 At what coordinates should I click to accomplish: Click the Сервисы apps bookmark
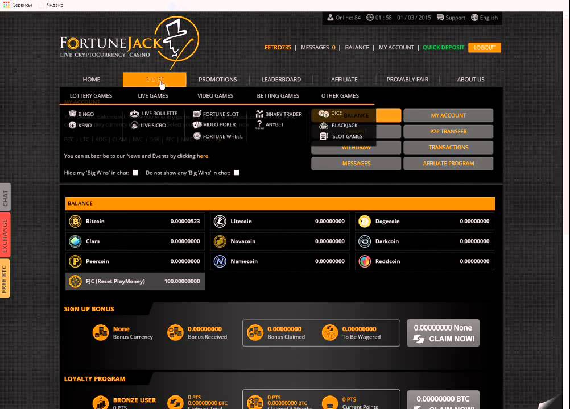tap(18, 5)
